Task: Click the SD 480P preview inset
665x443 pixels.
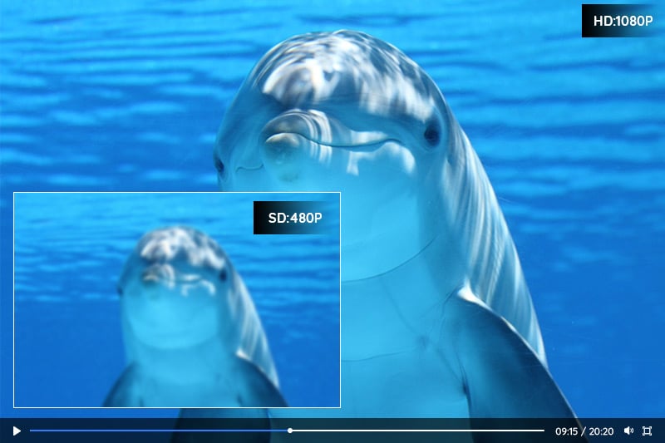Action: [x=177, y=300]
